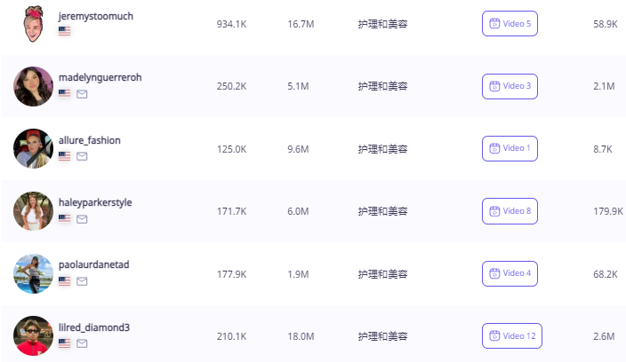The height and width of the screenshot is (362, 626).
Task: Click the US flag icon under lilred_diamond3
Action: tap(64, 343)
